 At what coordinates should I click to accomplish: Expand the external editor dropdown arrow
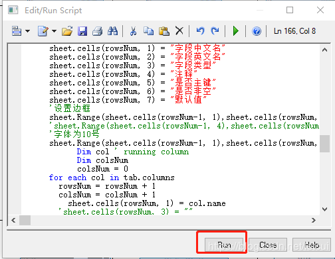pos(54,31)
